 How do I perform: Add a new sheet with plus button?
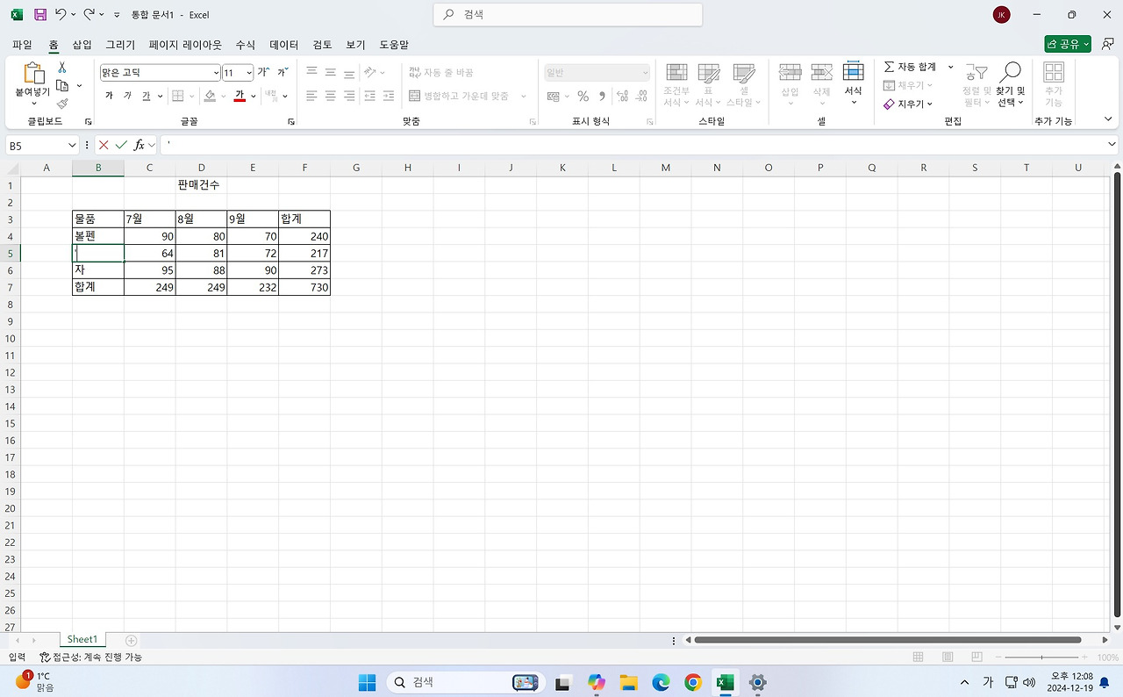(132, 641)
